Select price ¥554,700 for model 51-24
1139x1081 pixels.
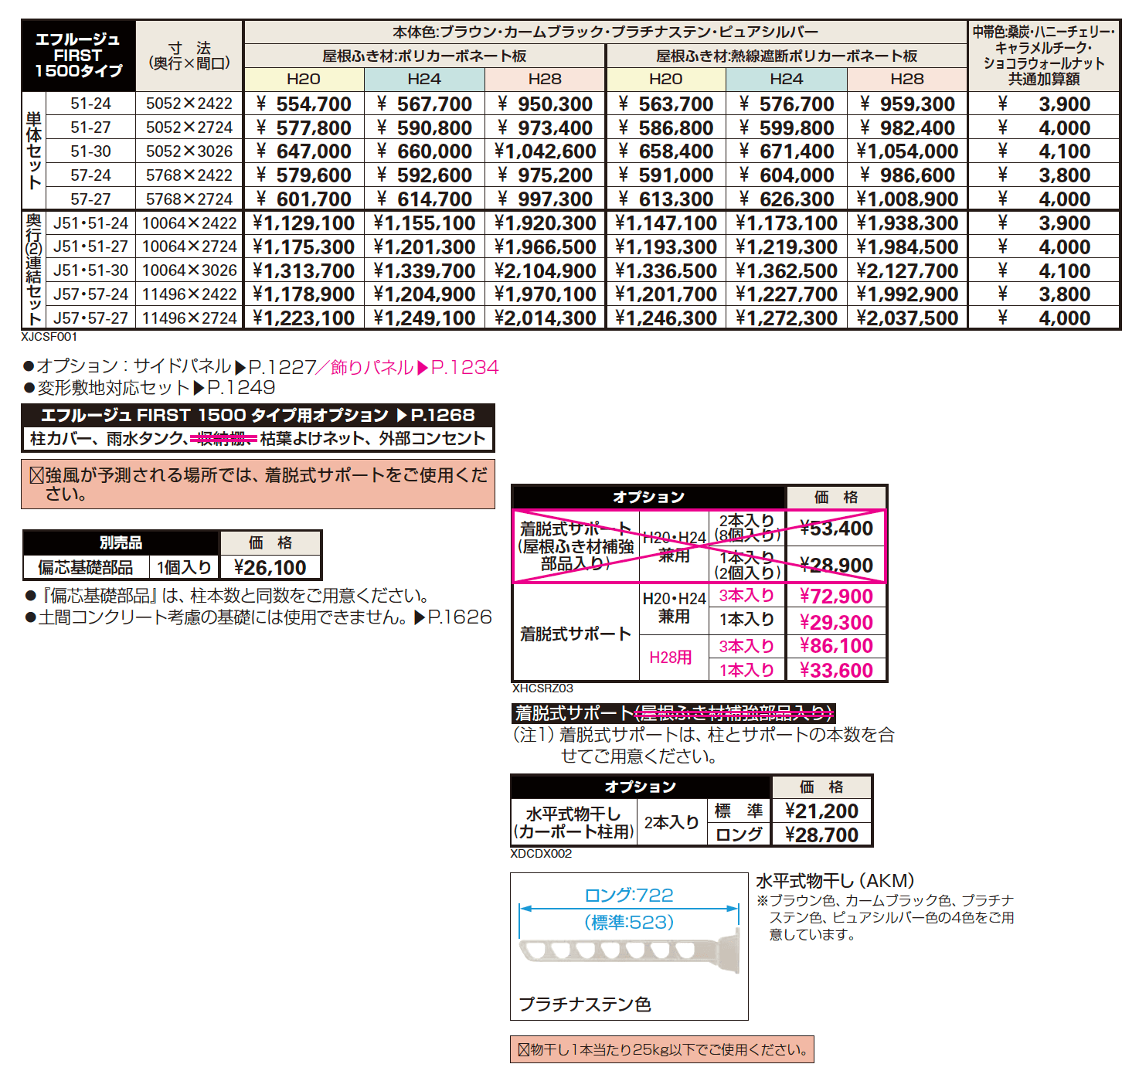point(304,104)
